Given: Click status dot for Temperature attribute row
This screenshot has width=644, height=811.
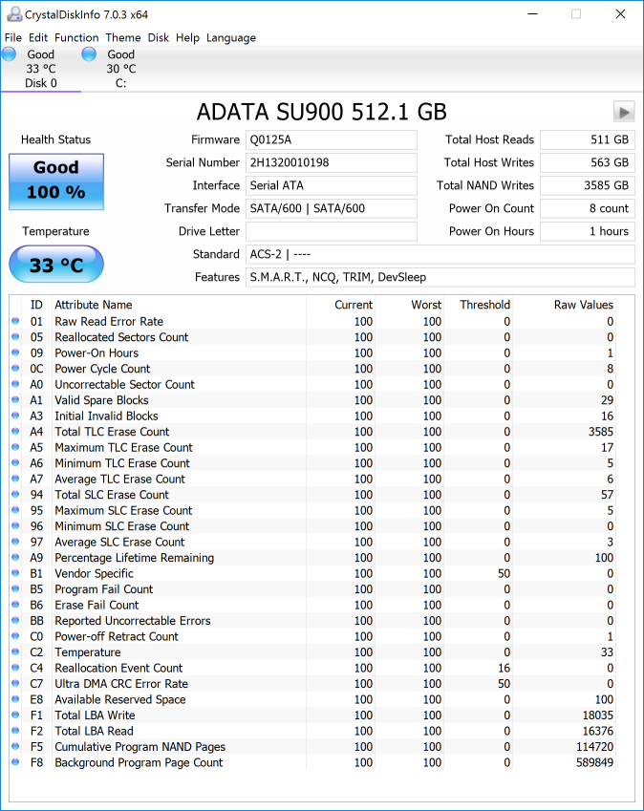Looking at the screenshot, I should point(15,651).
